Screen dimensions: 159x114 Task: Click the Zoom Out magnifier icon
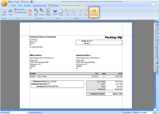[36, 10]
